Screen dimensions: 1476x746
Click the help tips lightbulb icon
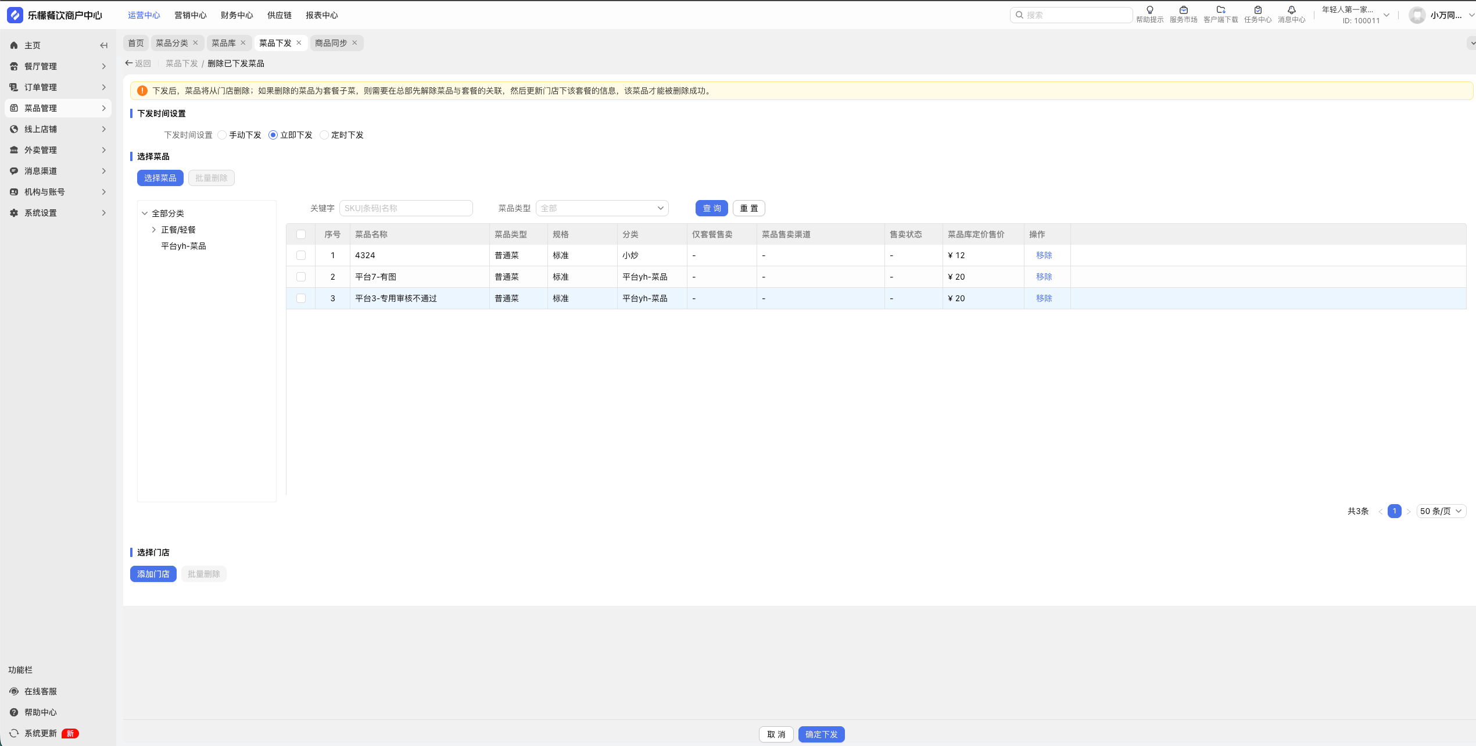click(1149, 10)
